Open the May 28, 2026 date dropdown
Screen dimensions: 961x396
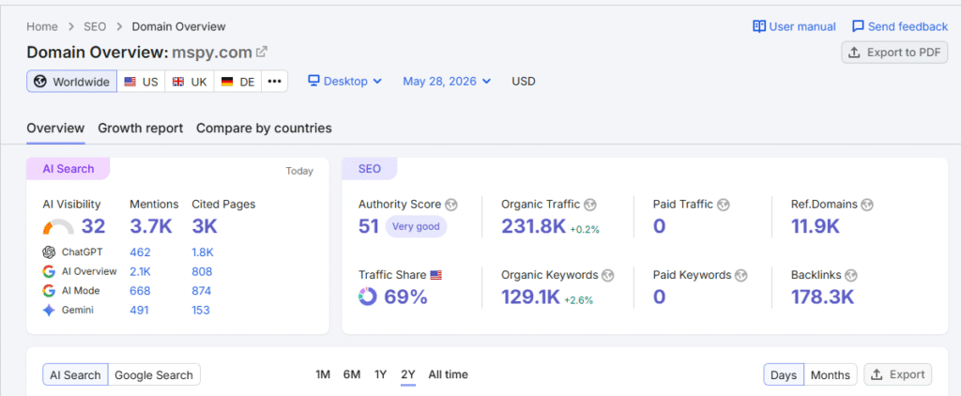447,81
